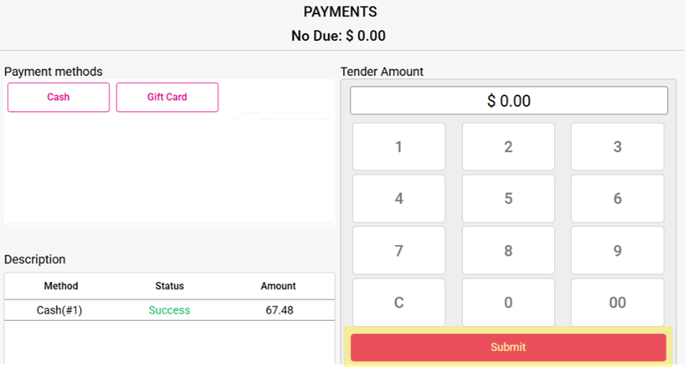685x367 pixels.
Task: Tap keypad digit 0
Action: [508, 302]
